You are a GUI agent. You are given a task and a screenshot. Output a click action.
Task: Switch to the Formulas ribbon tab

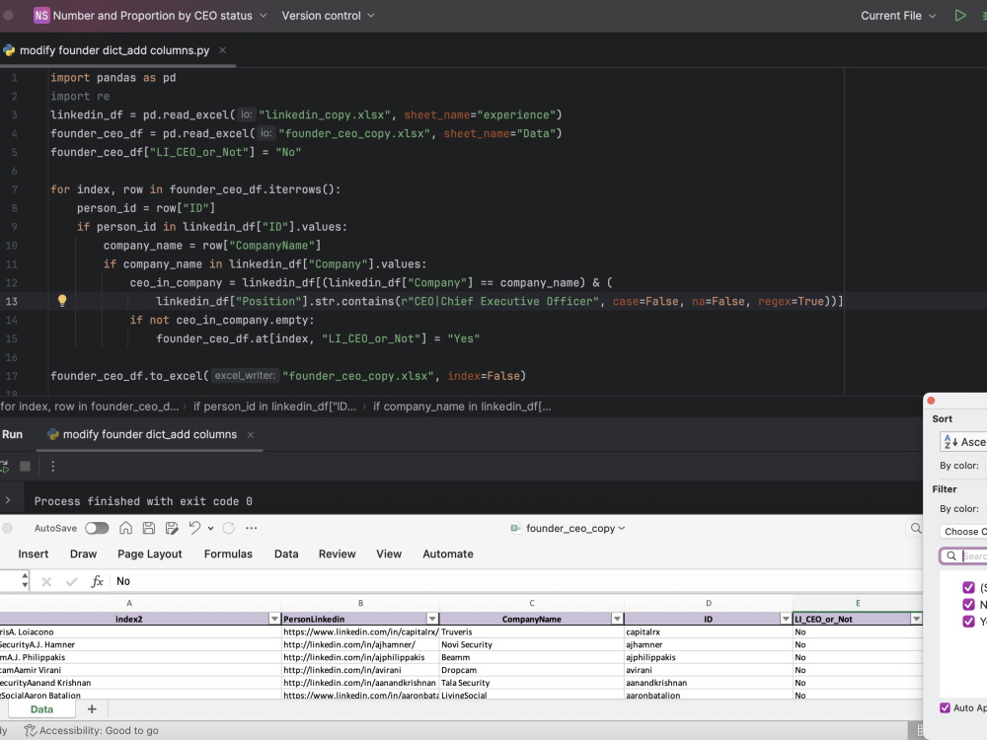point(228,554)
